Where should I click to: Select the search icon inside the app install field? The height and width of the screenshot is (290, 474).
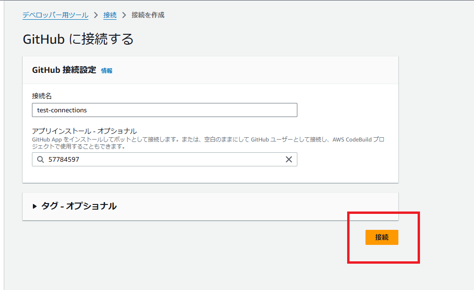coord(40,159)
